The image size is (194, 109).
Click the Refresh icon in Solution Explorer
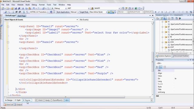[162, 18]
